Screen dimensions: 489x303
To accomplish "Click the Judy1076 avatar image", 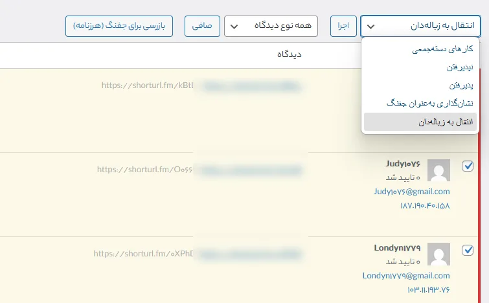I will (438, 170).
